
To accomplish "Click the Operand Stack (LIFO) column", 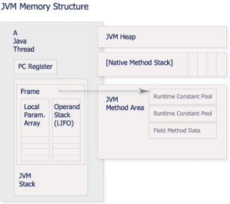I will pos(66,130).
